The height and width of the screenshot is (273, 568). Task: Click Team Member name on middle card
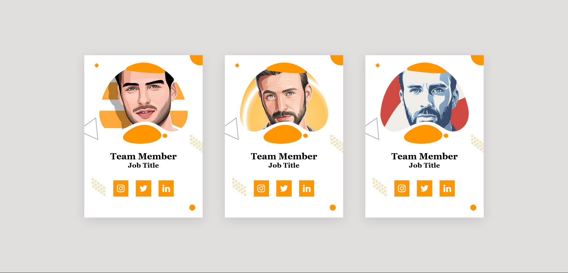pos(284,156)
